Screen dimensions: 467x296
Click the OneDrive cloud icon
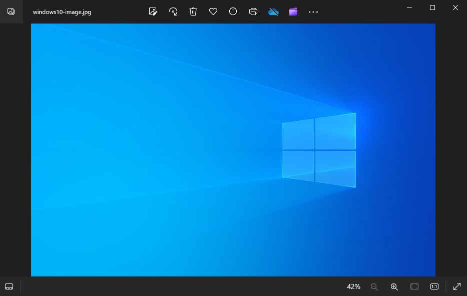pyautogui.click(x=273, y=12)
